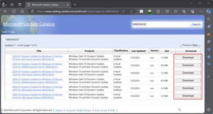This screenshot has height=114, width=213.
Task: Click the address bar URL
Action: pos(78,11)
